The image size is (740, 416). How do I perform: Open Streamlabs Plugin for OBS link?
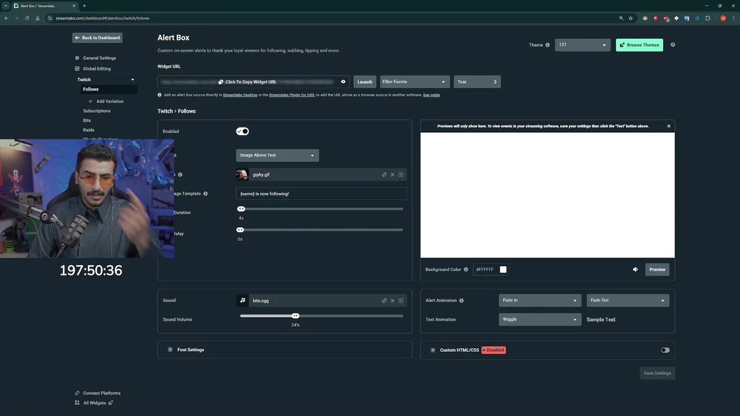pyautogui.click(x=291, y=95)
